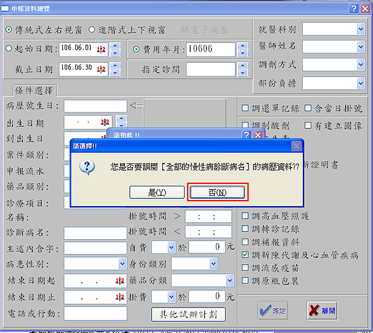Click the 診斷病名 input field

point(95,233)
